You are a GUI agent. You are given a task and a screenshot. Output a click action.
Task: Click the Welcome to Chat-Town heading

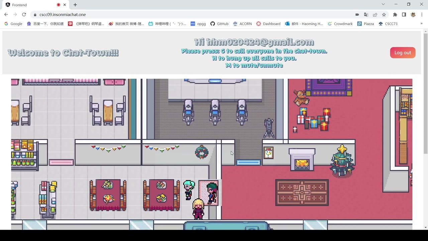[x=63, y=53]
